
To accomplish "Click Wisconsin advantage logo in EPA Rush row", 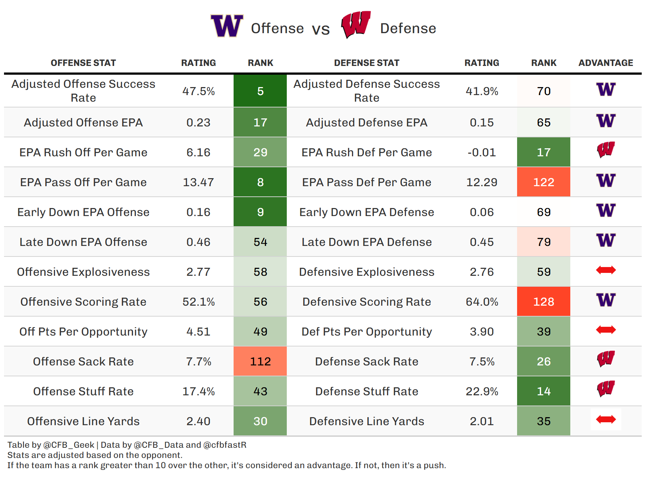I will point(606,150).
